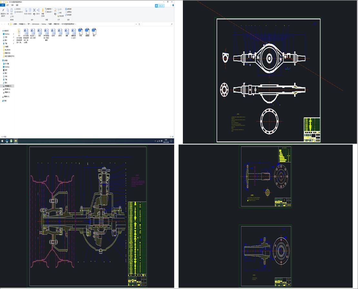Viewport: 358px width, 289px height.
Task: Click the File Explorer taskbar icon
Action: coord(15,141)
